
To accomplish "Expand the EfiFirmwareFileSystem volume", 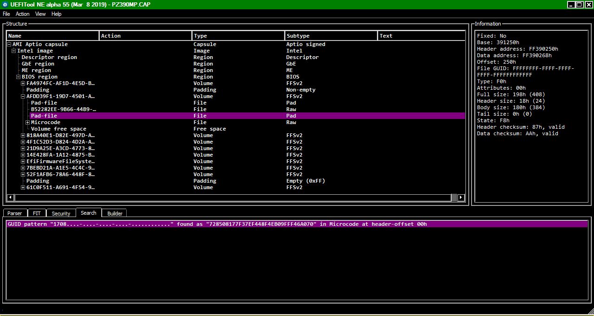I will pos(23,161).
